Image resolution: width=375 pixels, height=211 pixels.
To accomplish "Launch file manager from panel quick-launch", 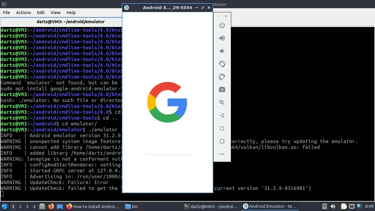I will (42, 206).
